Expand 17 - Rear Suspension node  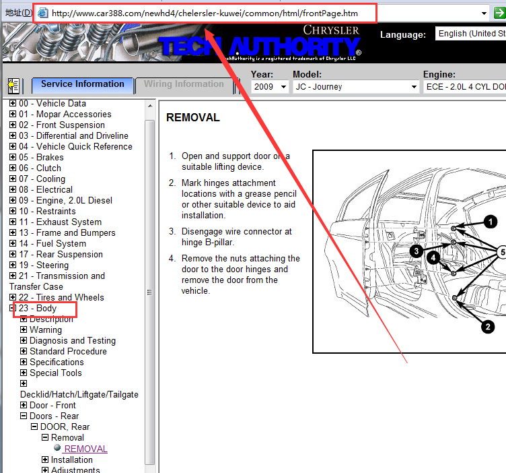coord(13,254)
